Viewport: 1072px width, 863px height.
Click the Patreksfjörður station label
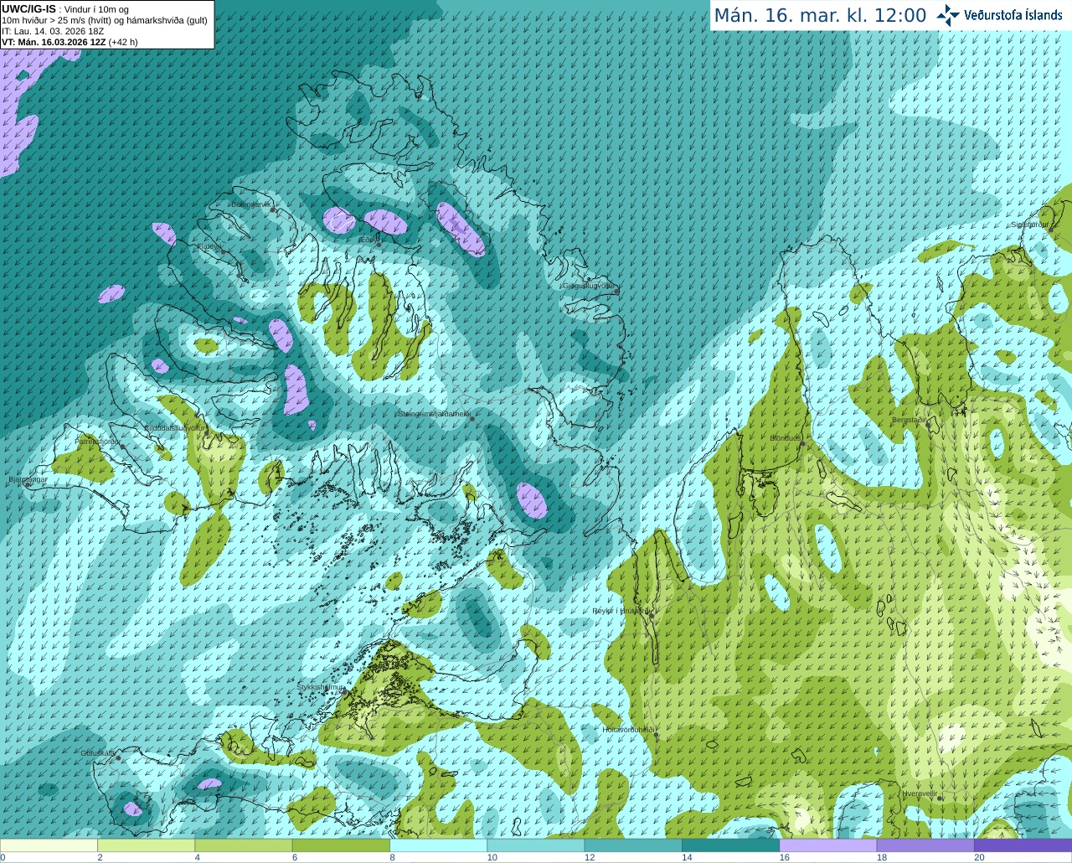(98, 441)
